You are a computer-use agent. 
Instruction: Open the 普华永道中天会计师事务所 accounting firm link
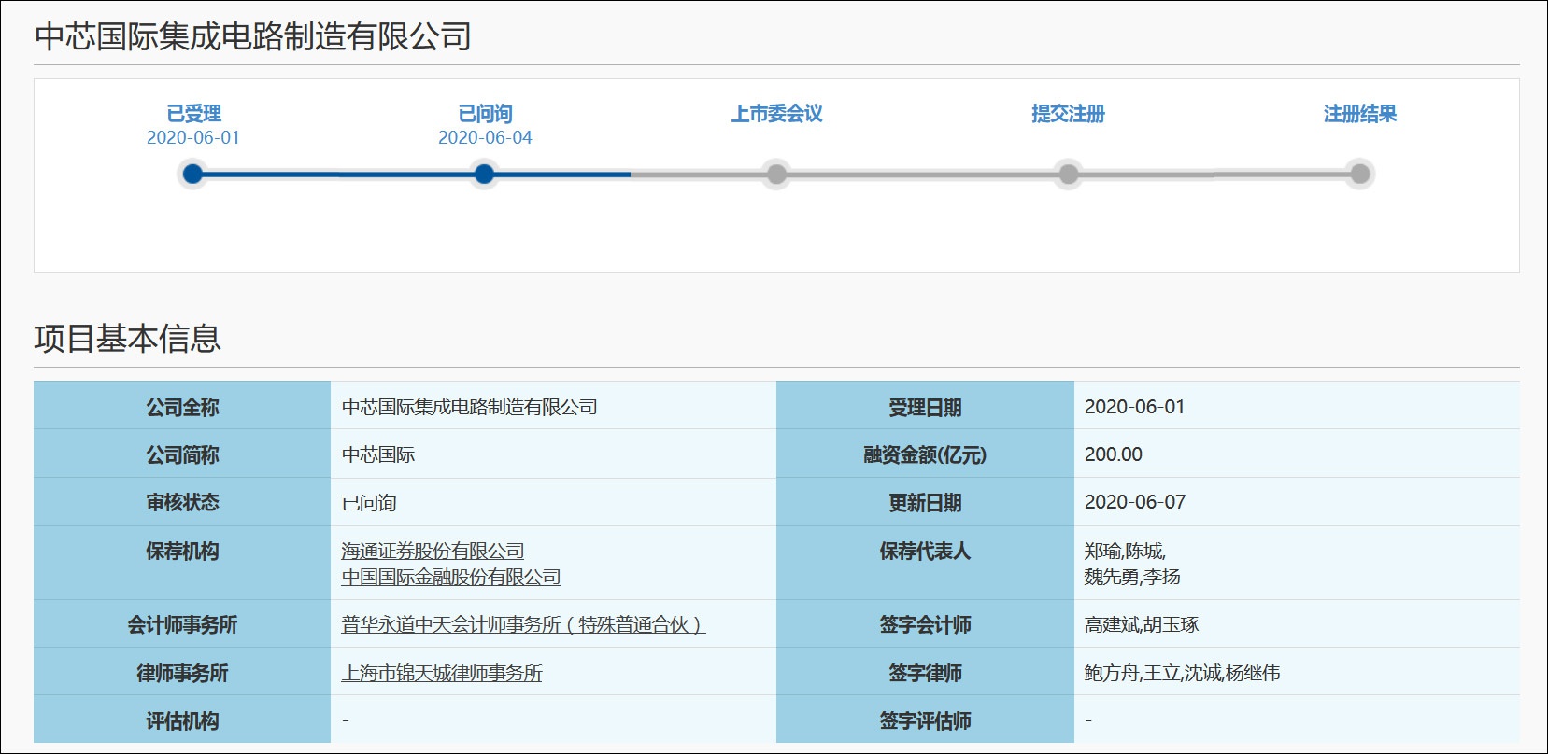523,625
